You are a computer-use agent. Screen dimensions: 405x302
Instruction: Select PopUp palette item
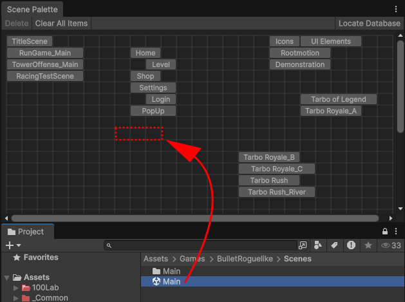153,111
